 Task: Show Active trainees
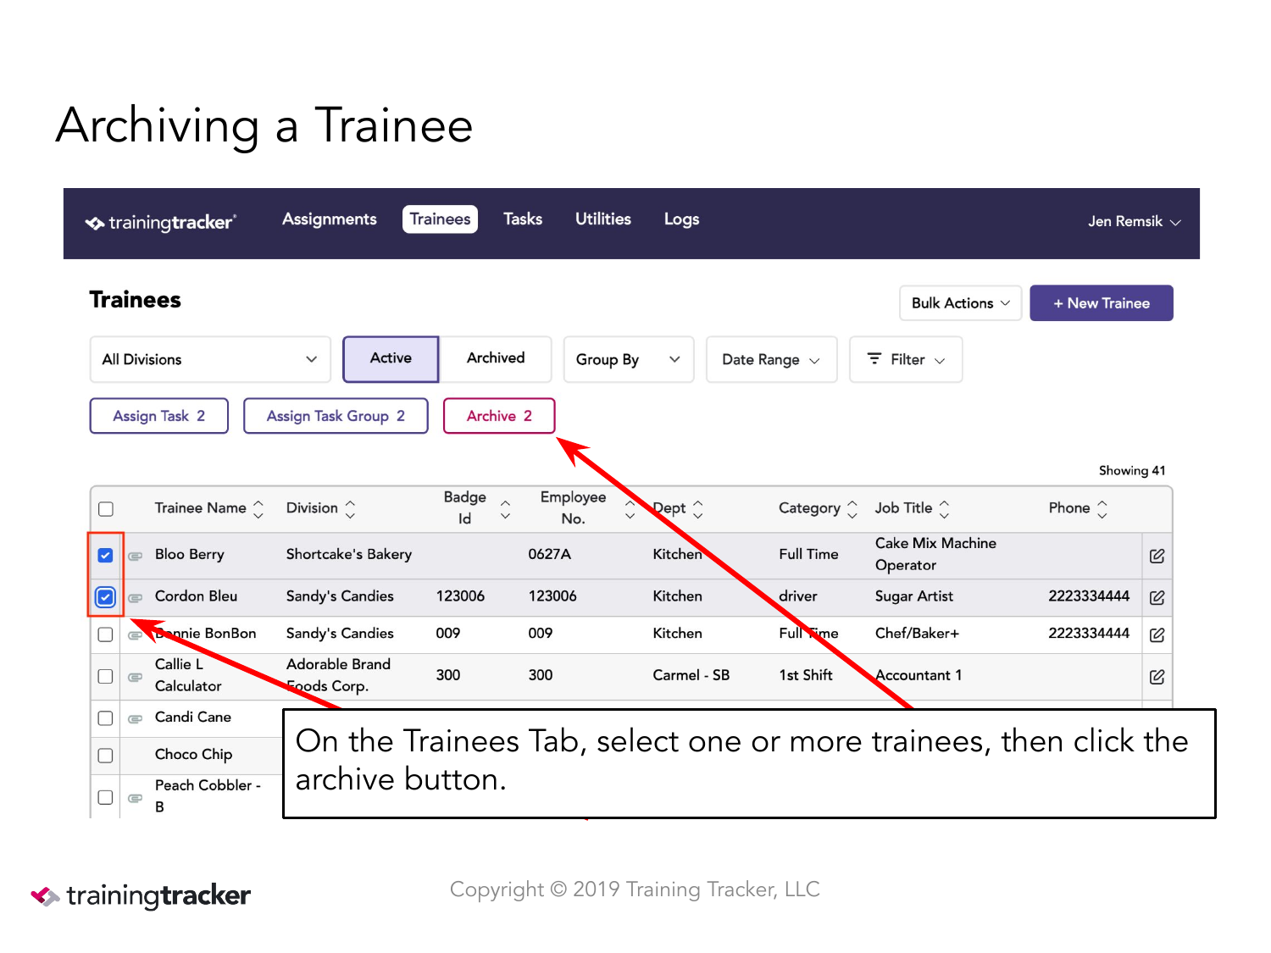[x=391, y=359]
